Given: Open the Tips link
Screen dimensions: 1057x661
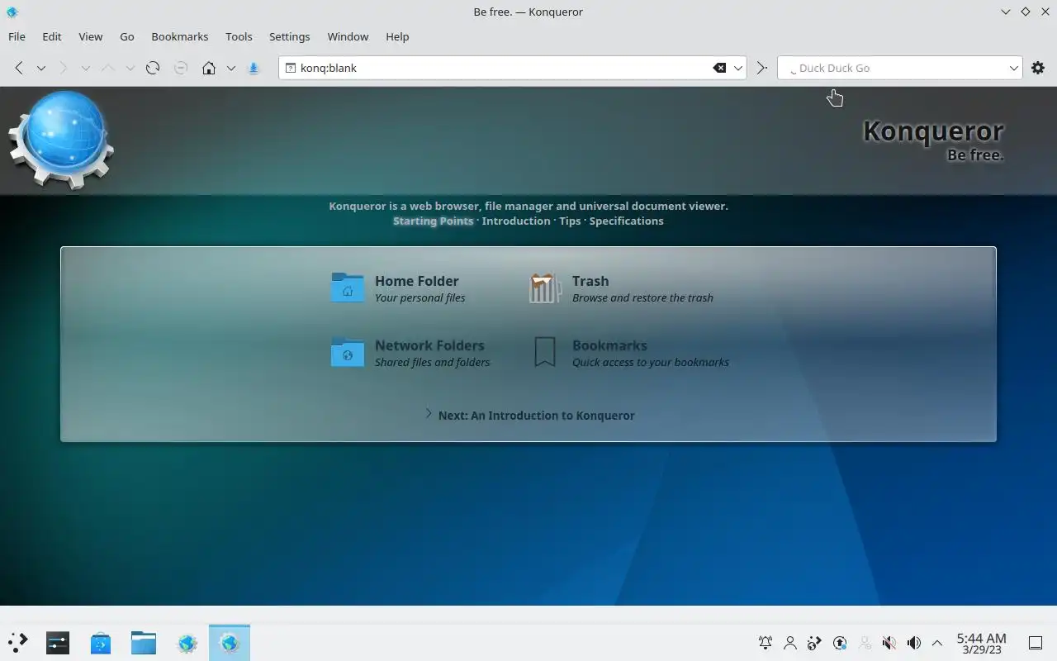Looking at the screenshot, I should pos(570,221).
